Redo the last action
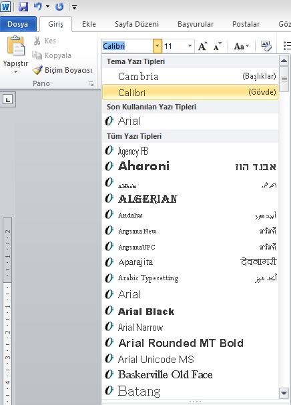Image resolution: width=291 pixels, height=405 pixels. click(x=59, y=7)
